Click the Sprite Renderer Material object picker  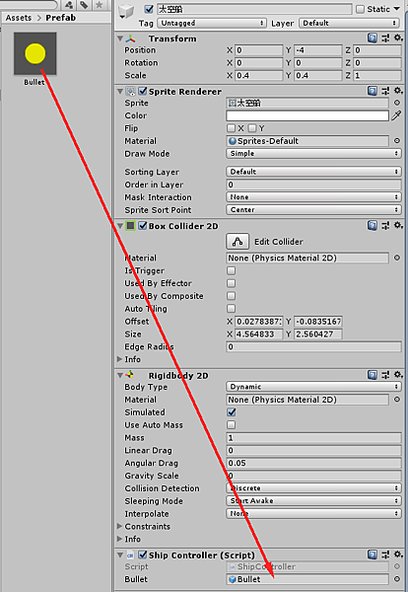click(397, 140)
